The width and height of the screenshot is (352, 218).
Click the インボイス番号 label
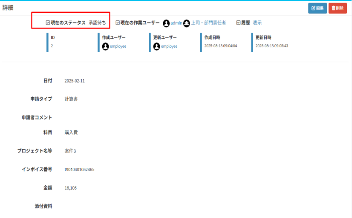click(37, 170)
